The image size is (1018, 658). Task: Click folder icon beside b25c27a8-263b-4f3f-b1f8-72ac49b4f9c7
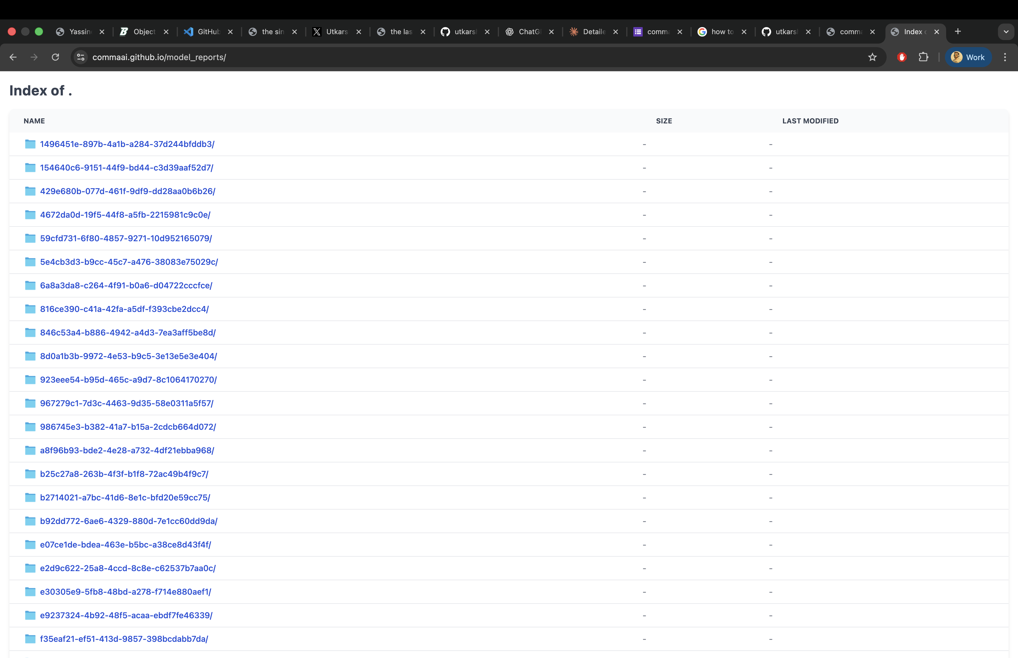pos(30,473)
